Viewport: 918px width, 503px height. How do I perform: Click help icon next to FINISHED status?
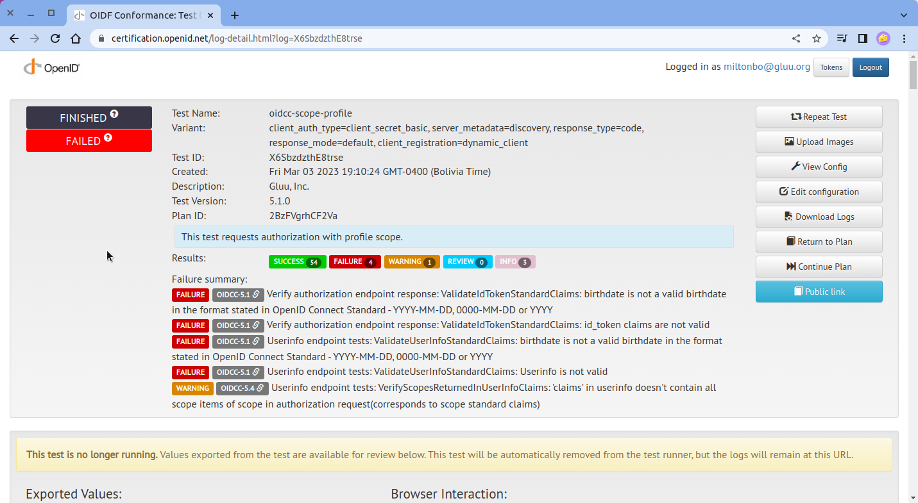[x=114, y=114]
